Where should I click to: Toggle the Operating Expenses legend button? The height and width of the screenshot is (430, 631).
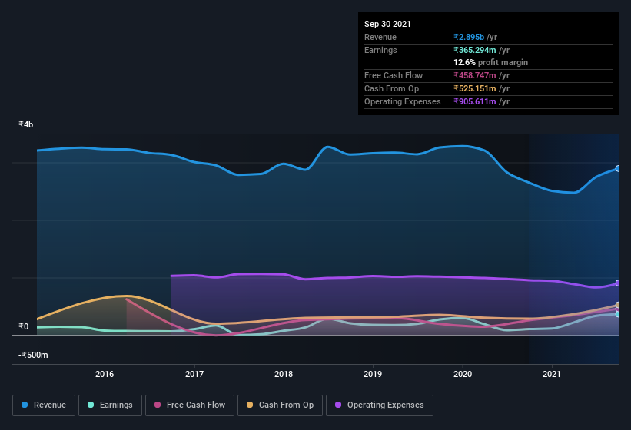(380, 405)
